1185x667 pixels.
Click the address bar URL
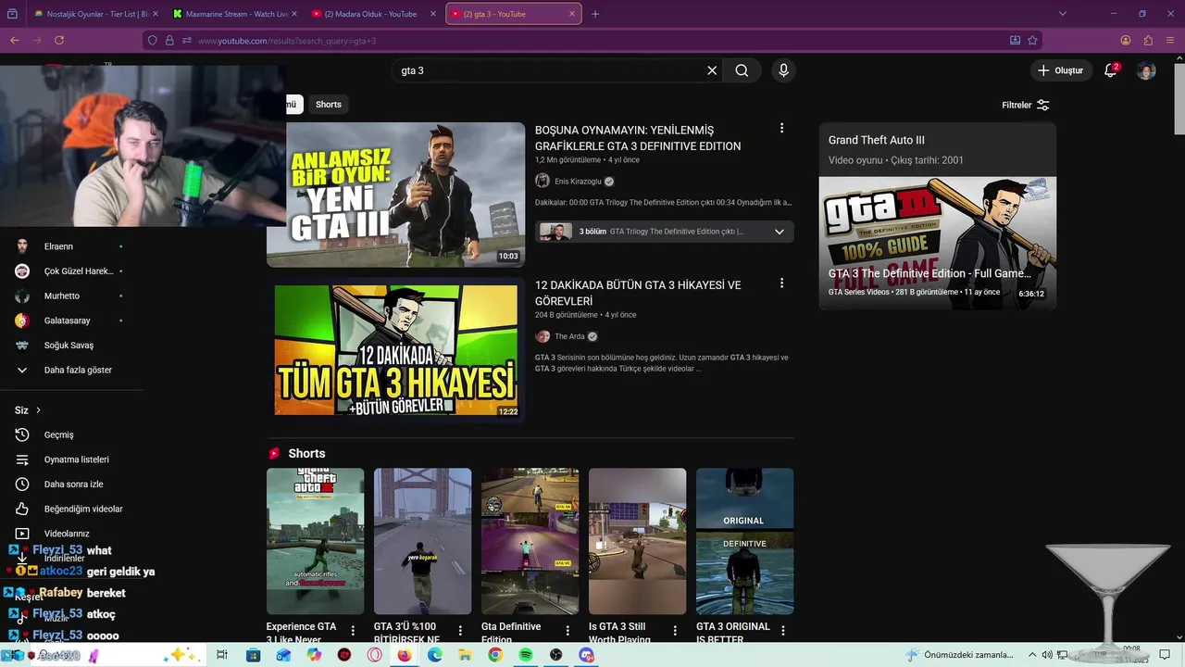point(287,41)
